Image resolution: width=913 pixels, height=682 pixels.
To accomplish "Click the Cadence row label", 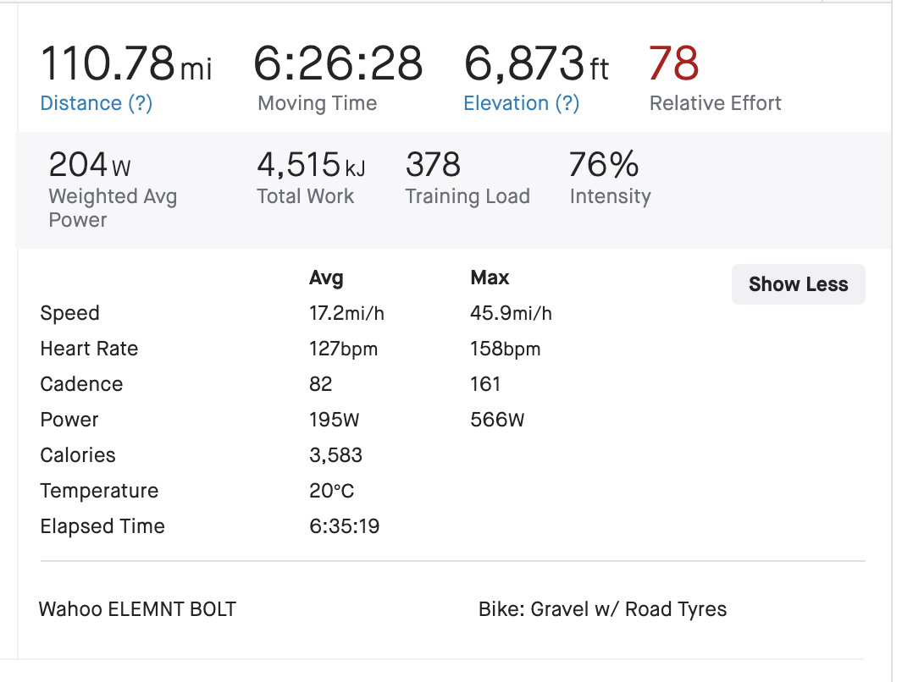I will coord(81,384).
